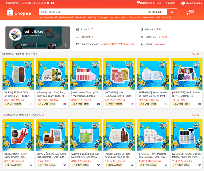The height and width of the screenshot is (171, 204).
Task: Click the voucher icon on Wollyo price
Action: coord(90,161)
